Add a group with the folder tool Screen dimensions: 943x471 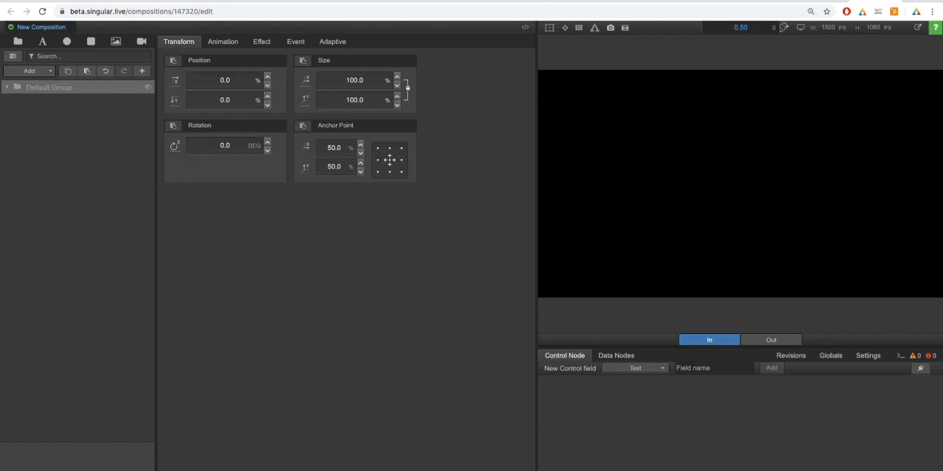click(18, 41)
